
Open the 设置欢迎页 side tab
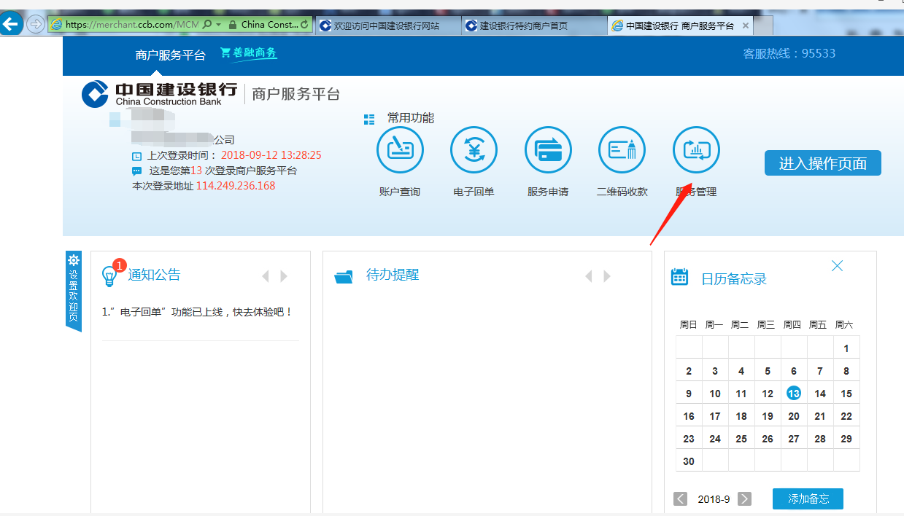click(73, 291)
